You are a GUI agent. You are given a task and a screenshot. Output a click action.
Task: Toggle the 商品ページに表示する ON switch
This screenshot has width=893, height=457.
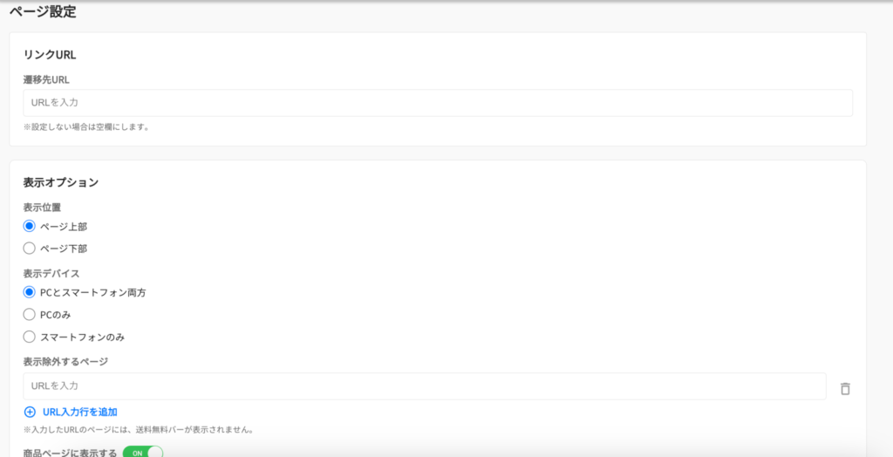pos(142,453)
